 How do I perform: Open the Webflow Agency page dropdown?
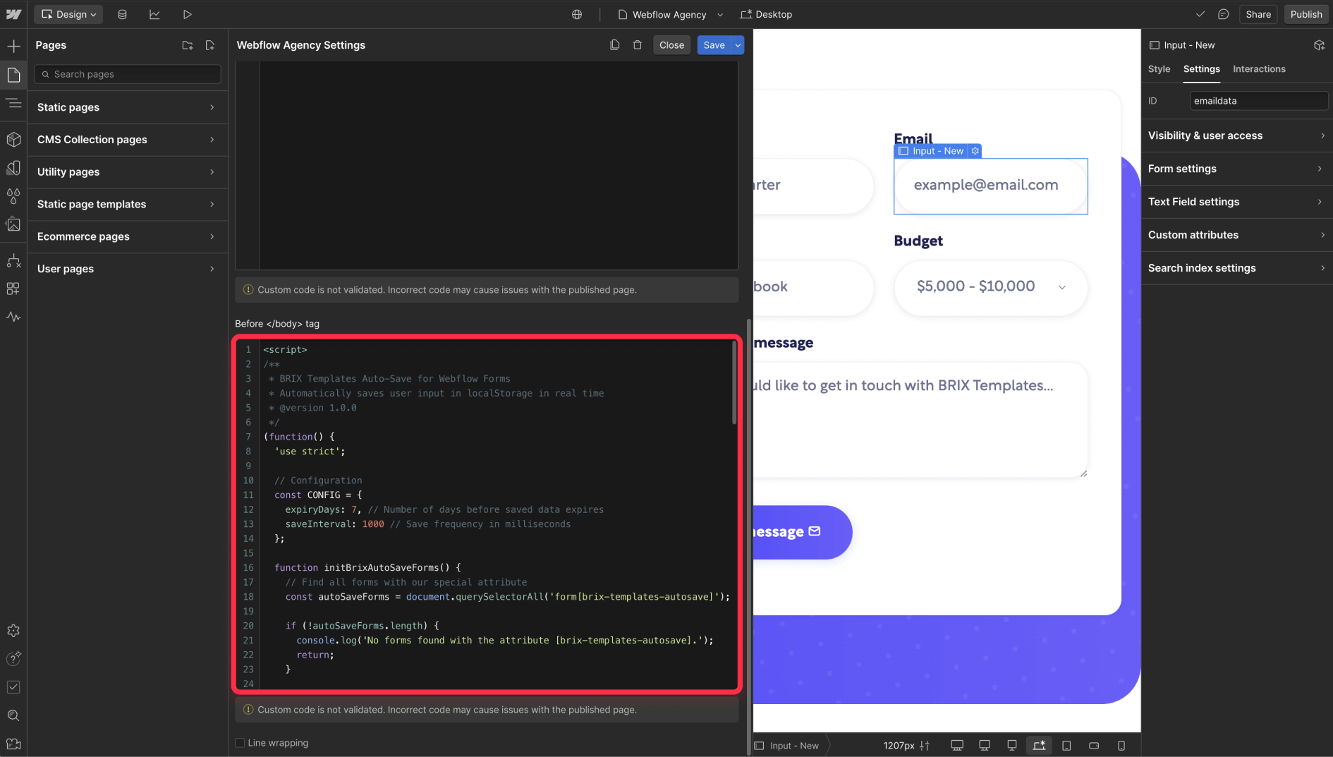click(670, 14)
